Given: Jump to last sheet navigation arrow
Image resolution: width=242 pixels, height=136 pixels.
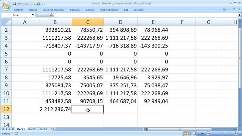Looking at the screenshot, I should click(x=13, y=129).
